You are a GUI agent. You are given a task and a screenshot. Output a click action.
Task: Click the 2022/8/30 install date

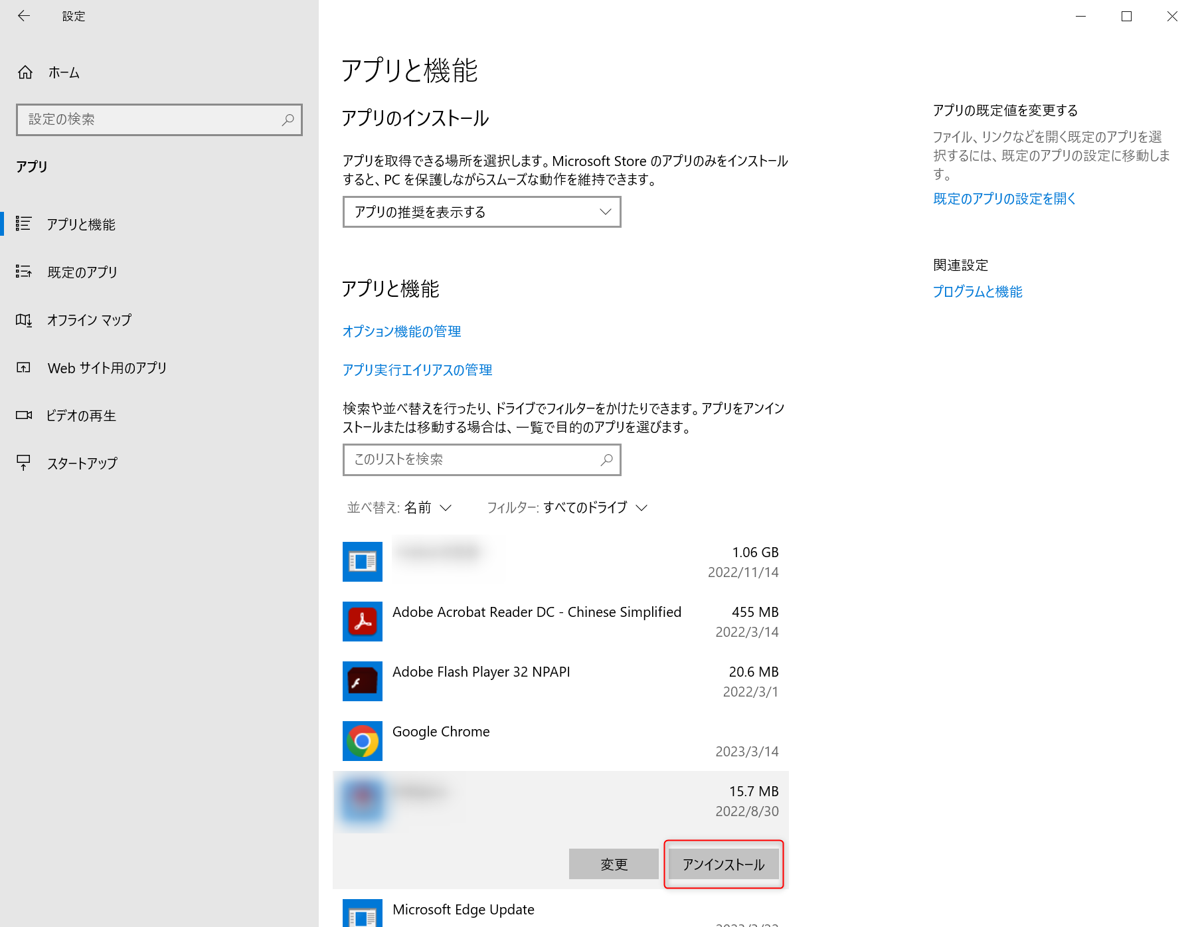pyautogui.click(x=747, y=811)
